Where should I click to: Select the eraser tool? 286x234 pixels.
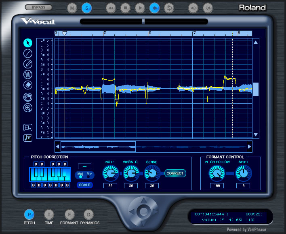[28, 85]
